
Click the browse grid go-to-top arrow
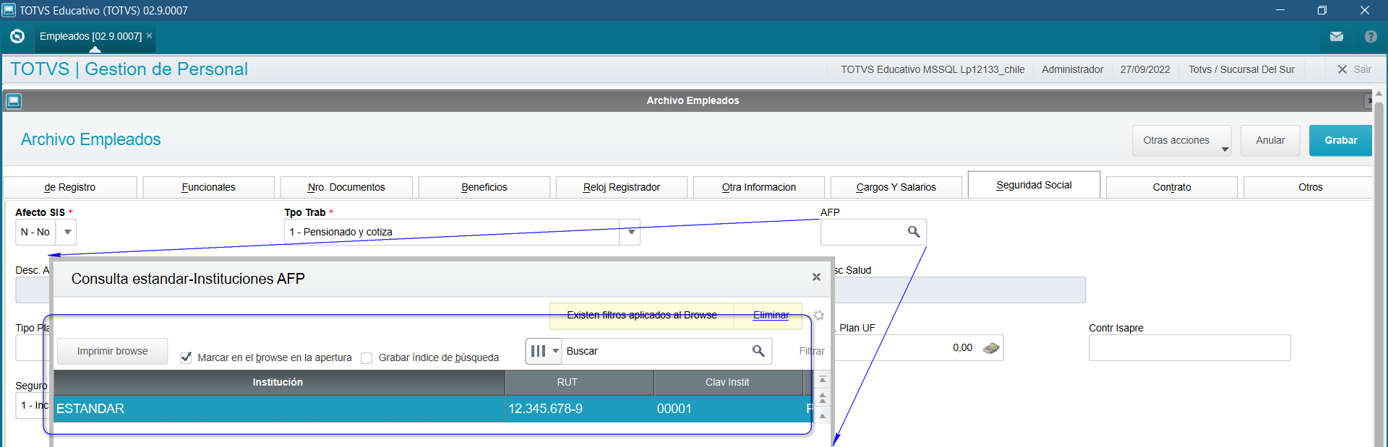[x=822, y=379]
